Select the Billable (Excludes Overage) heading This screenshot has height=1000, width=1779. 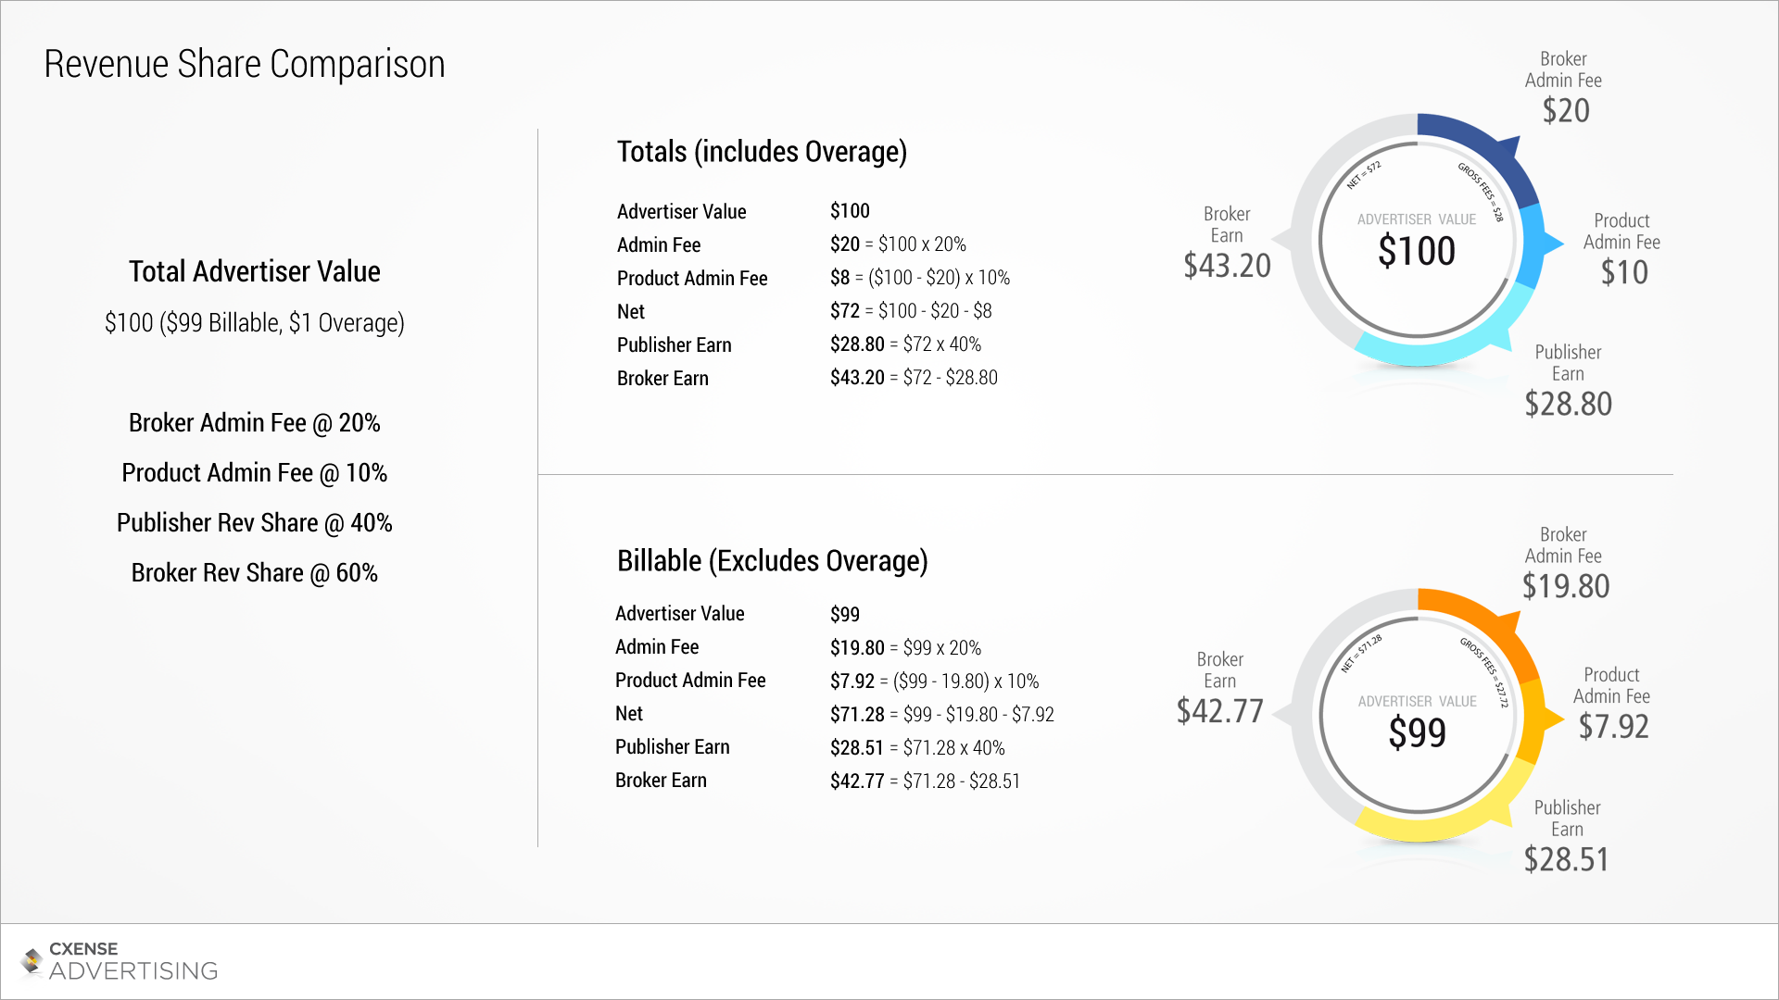[772, 561]
